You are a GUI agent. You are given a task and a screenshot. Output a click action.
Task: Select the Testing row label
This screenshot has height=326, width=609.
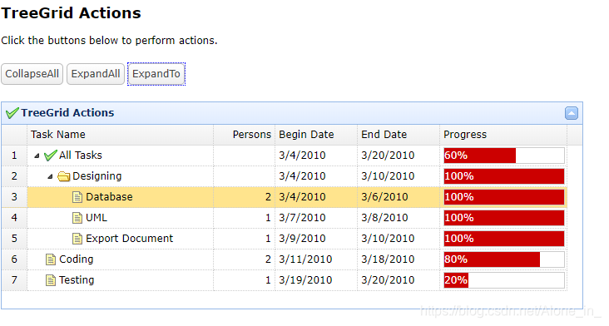tap(77, 280)
